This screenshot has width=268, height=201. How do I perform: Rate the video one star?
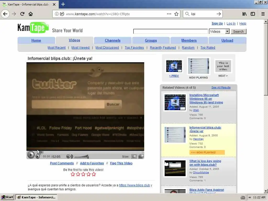point(73,174)
